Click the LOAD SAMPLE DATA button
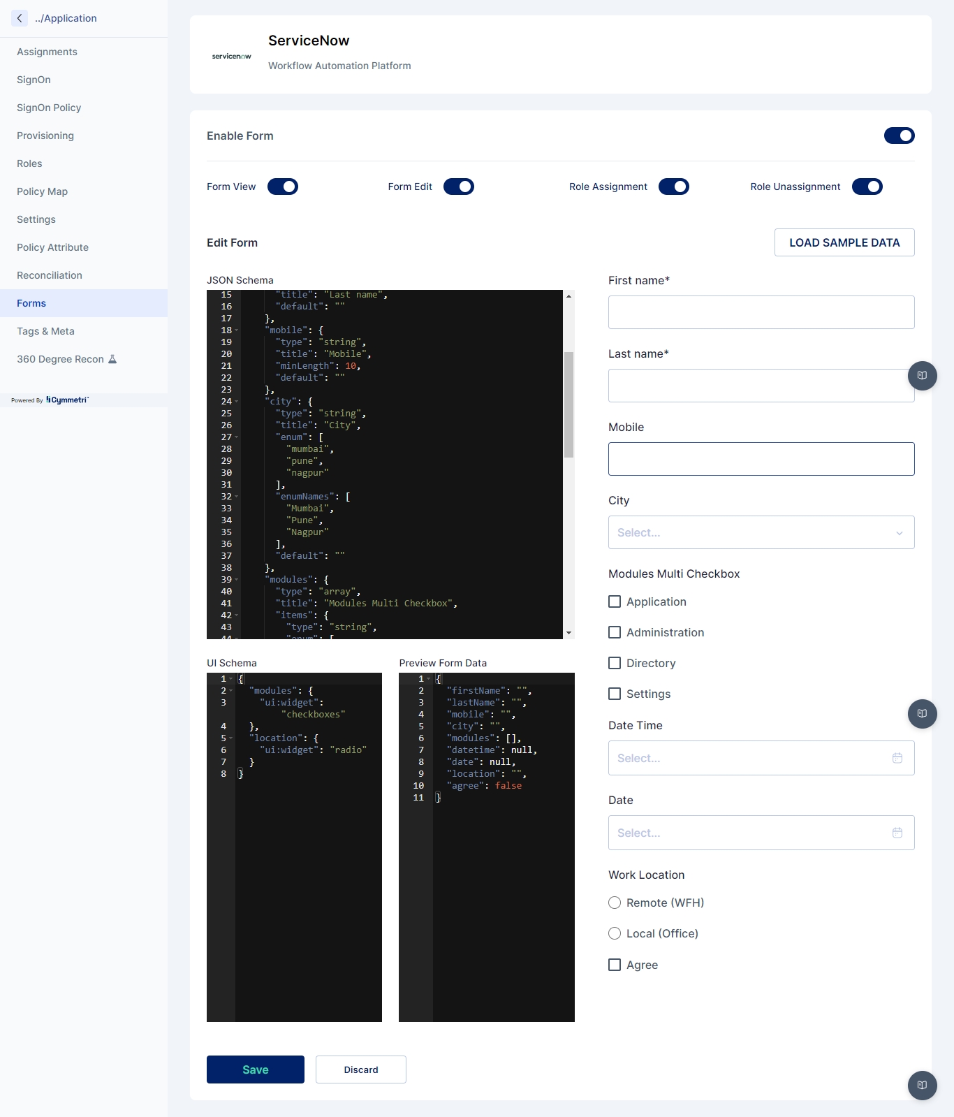This screenshot has width=954, height=1117. (x=844, y=242)
